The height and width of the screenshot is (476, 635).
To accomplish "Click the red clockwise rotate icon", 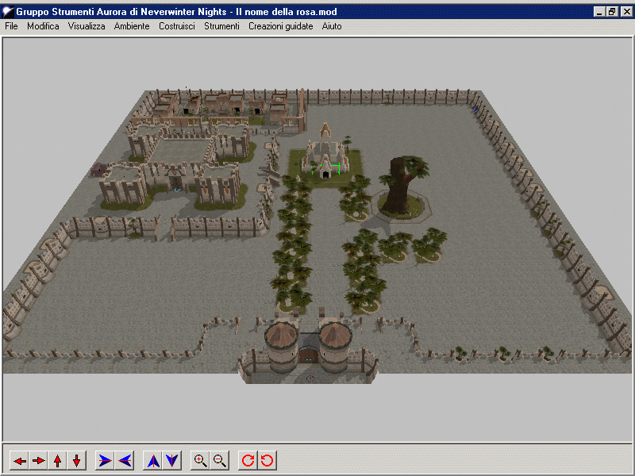I will 248,461.
